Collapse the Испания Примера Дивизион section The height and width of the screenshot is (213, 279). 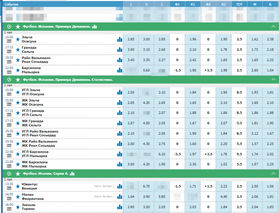click(273, 27)
